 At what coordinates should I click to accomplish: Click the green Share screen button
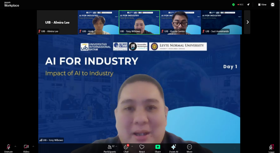tap(158, 147)
